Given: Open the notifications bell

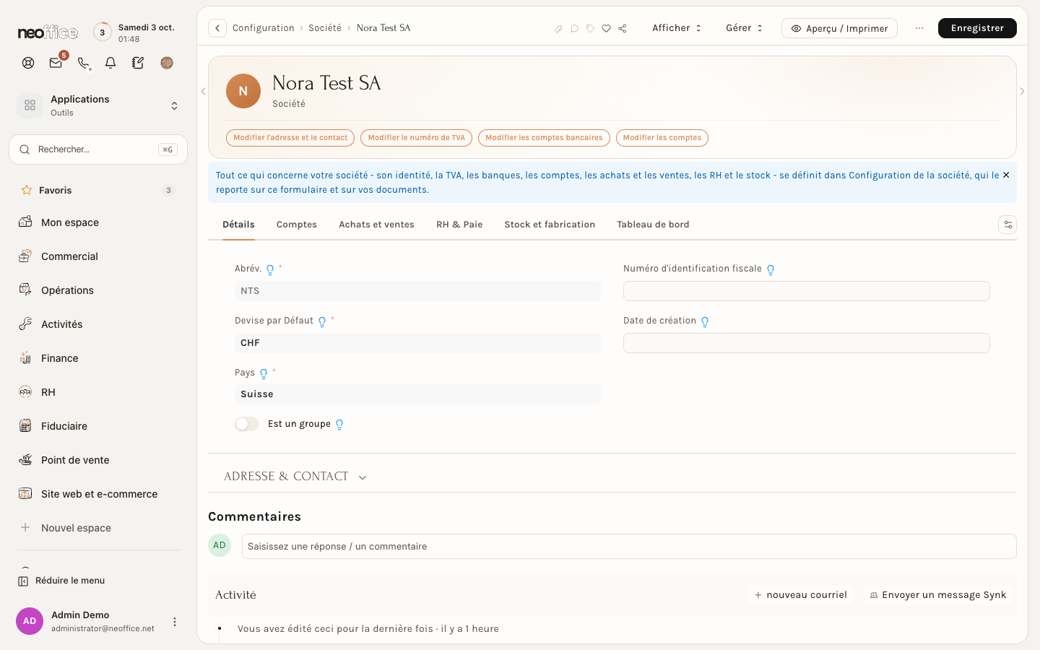Looking at the screenshot, I should 110,63.
